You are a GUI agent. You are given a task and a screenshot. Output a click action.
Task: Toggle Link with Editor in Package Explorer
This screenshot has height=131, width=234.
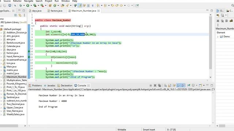click(x=20, y=15)
